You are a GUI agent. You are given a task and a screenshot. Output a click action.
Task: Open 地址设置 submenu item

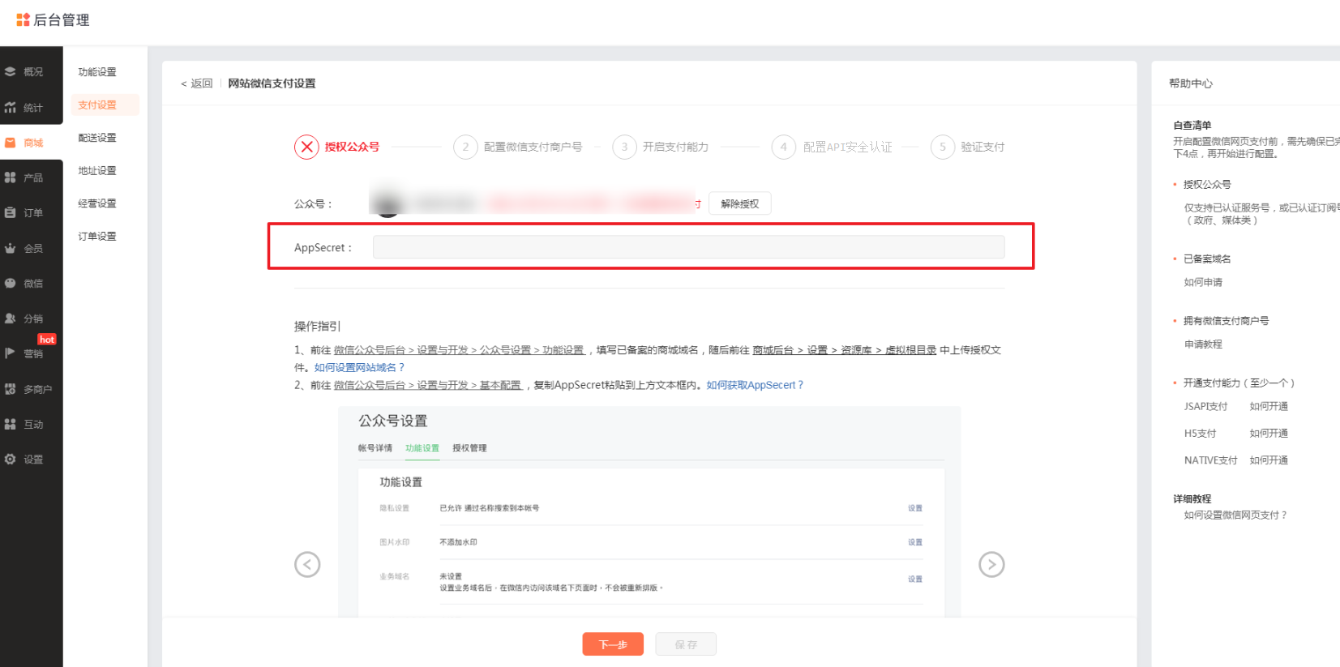coord(97,170)
